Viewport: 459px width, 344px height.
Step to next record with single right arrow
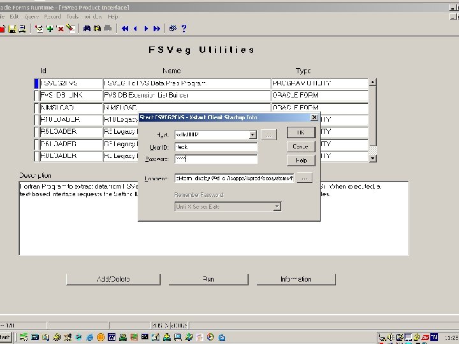(147, 29)
